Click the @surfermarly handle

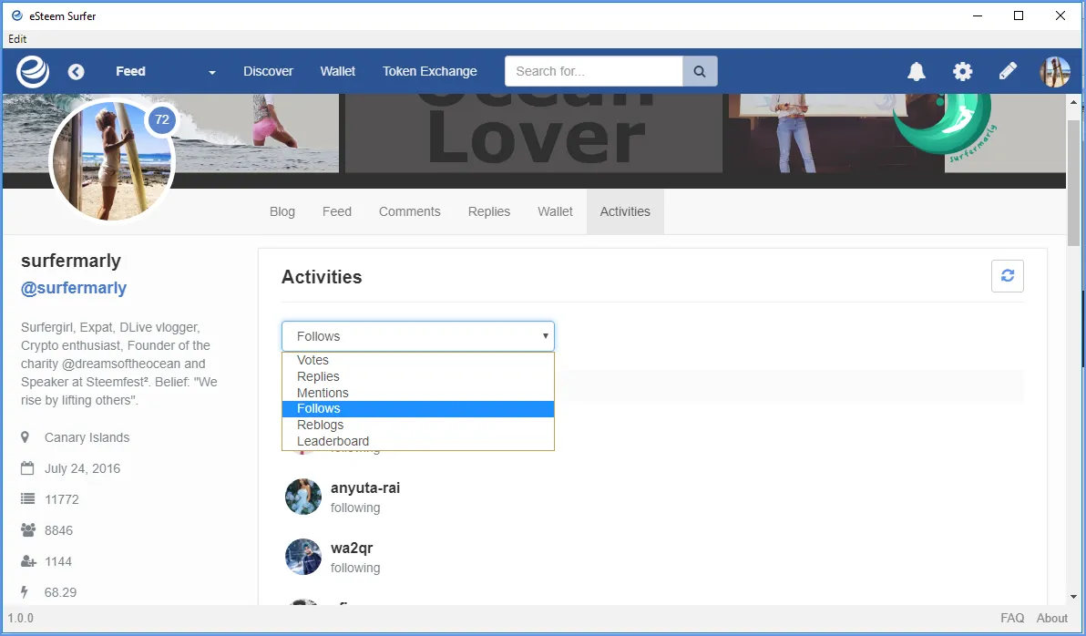point(74,288)
